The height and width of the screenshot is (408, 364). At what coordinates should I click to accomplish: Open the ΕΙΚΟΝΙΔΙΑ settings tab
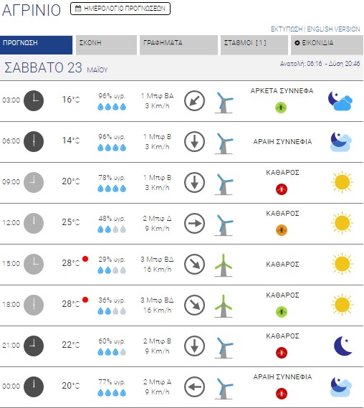[327, 45]
